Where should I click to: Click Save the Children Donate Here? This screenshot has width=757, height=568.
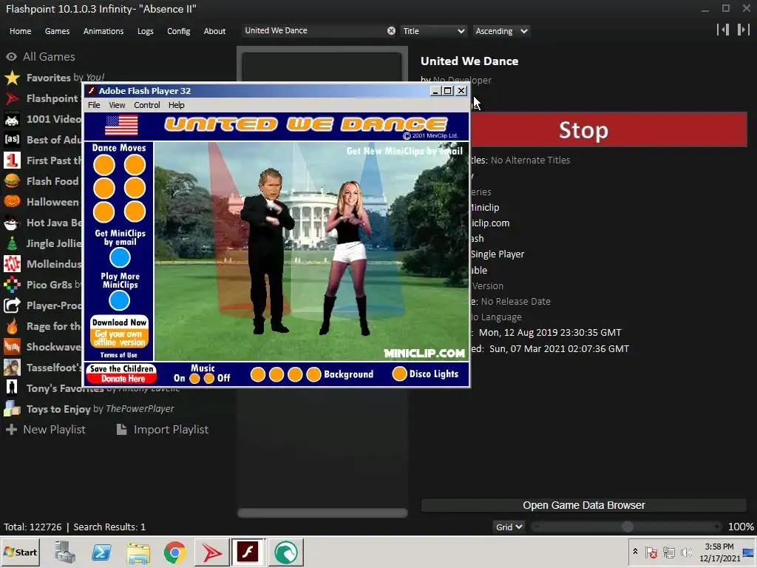(x=122, y=373)
